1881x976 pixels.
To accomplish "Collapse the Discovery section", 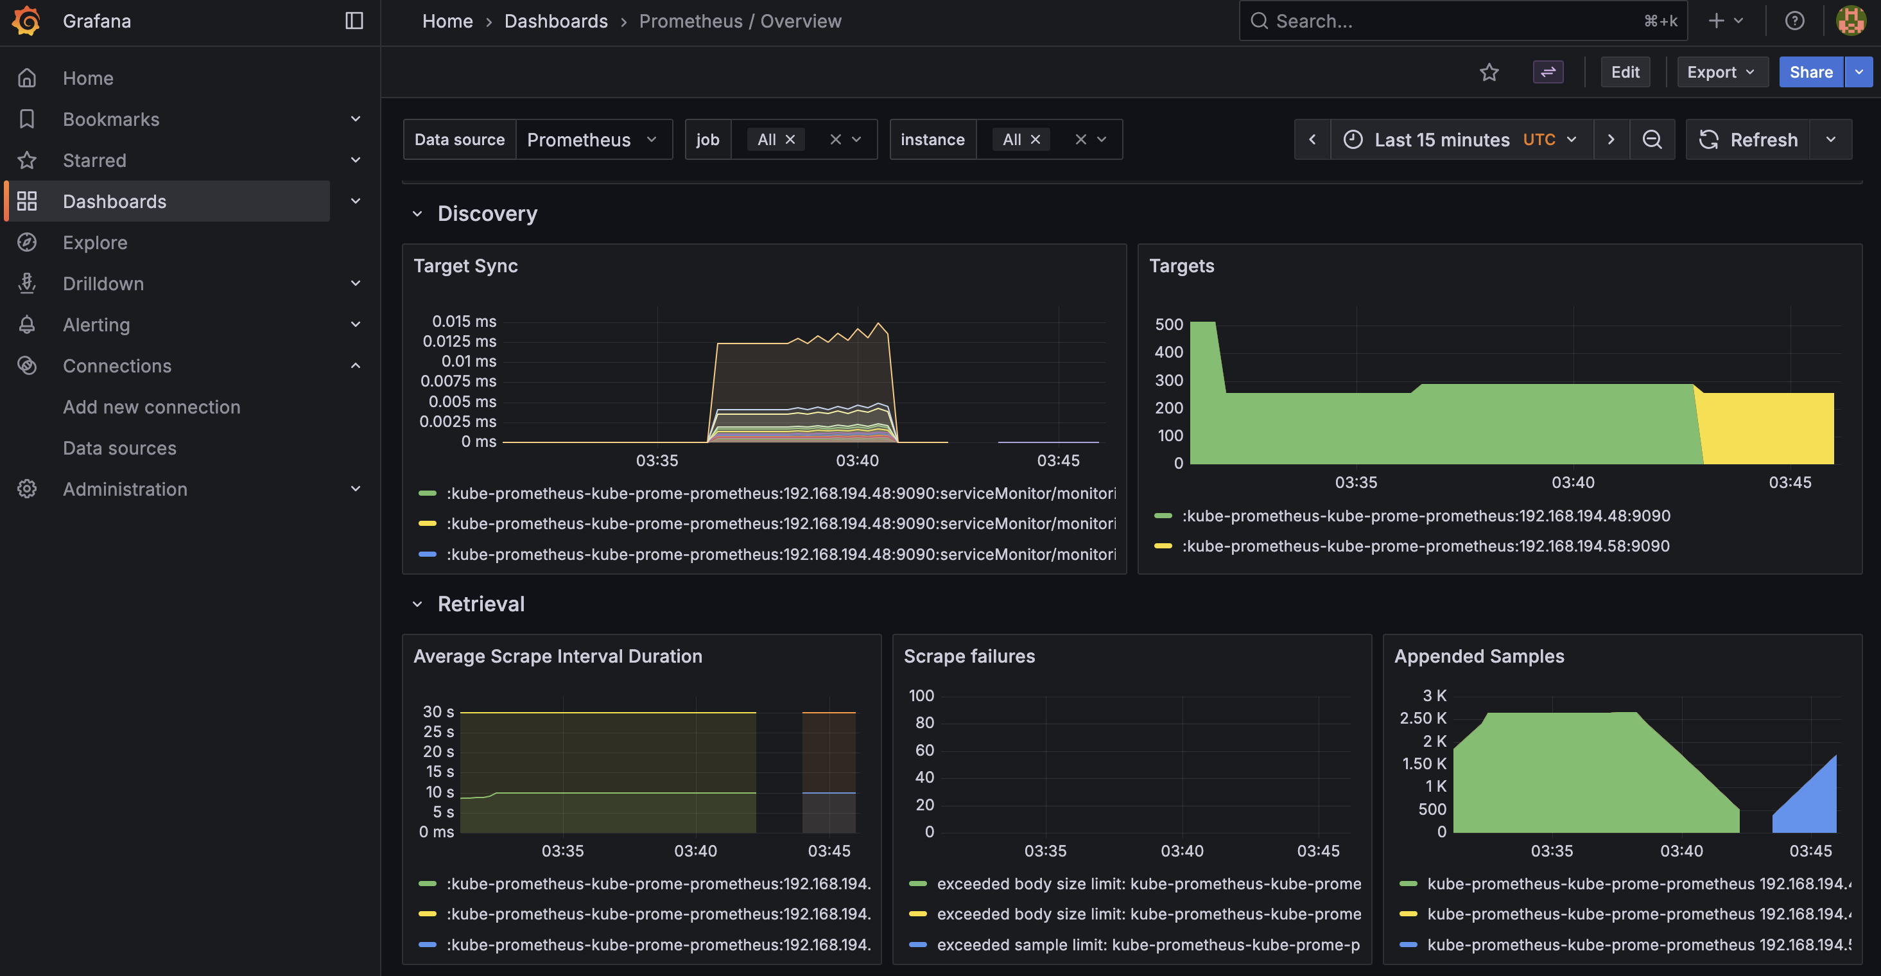I will pos(418,213).
